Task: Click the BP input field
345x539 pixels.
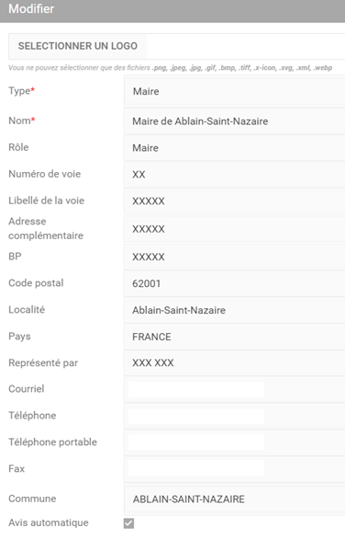Action: pos(235,258)
